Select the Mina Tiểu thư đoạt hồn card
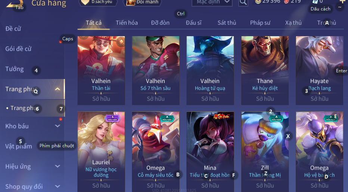Viewport: 348px width, 192px height. [x=210, y=152]
